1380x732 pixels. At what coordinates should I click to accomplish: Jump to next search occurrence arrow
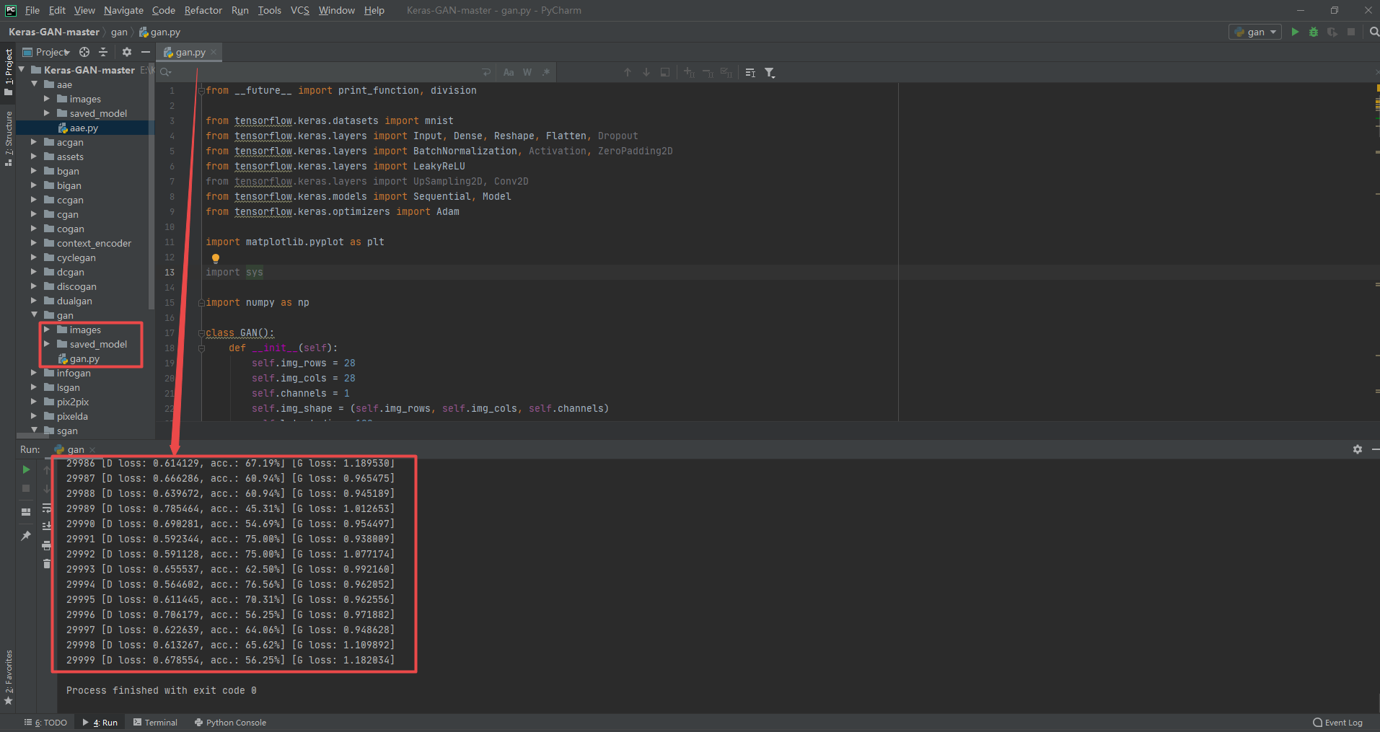point(646,72)
